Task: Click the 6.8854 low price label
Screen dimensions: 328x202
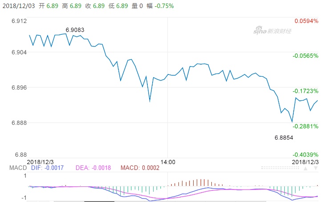Action: 283,138
